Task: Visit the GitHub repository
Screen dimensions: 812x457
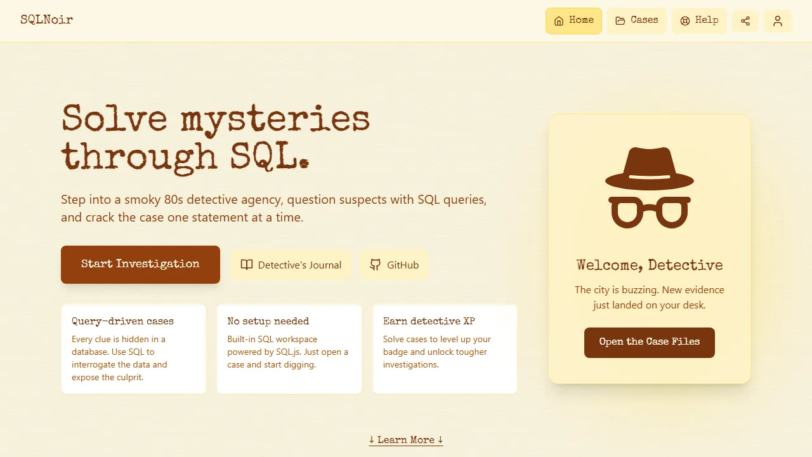Action: (x=394, y=265)
